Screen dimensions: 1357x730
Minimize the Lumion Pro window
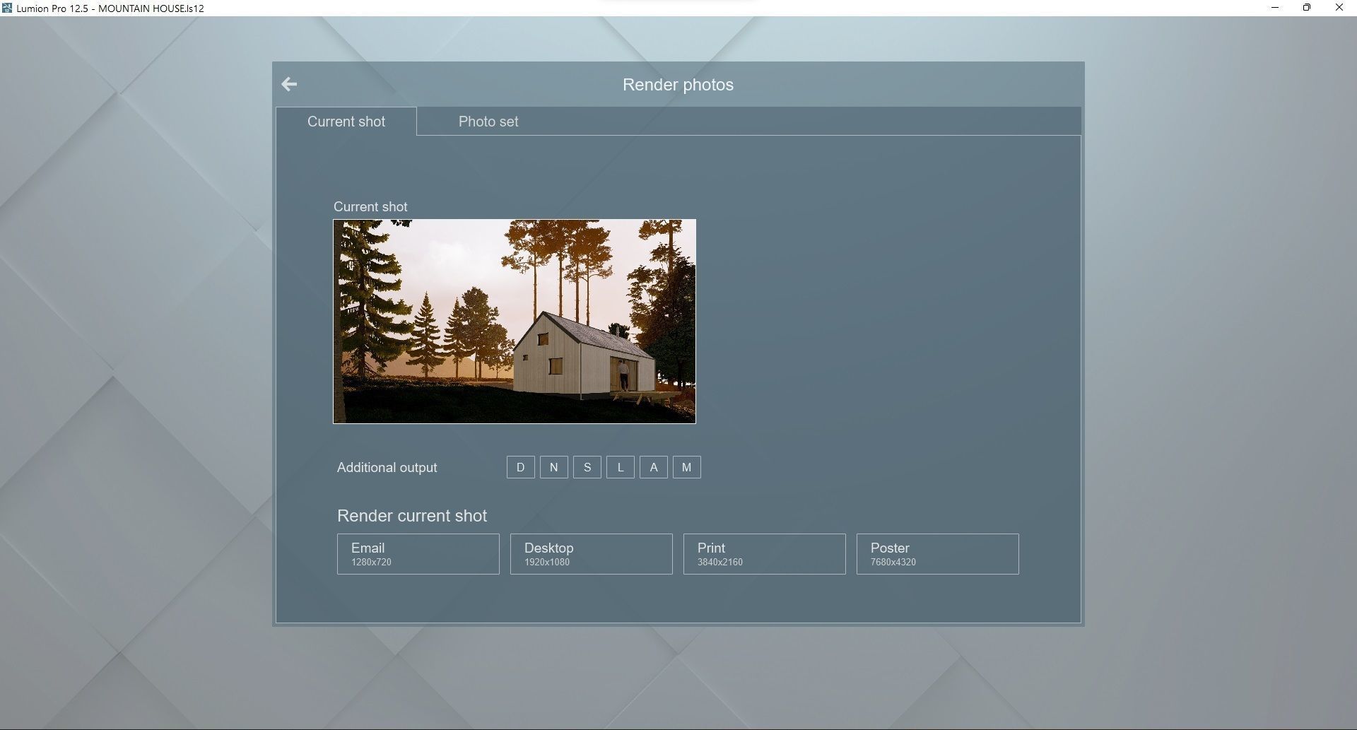[x=1275, y=8]
